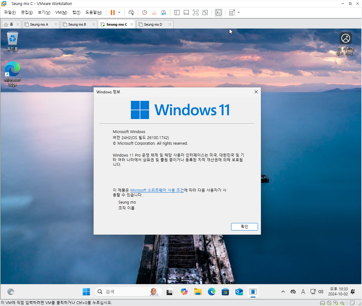This screenshot has width=362, height=306.
Task: Open Task View from the guest taskbar
Action: point(170,292)
